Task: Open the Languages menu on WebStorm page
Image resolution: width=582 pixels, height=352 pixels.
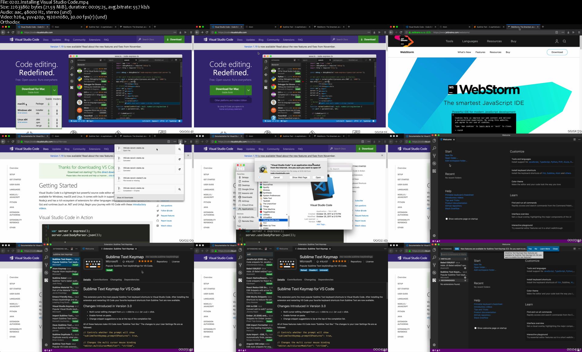Action: pos(470,41)
